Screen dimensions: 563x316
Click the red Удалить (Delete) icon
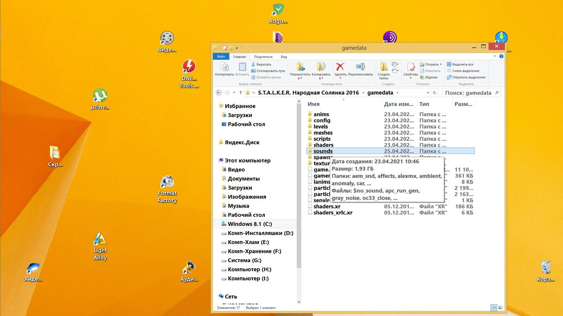click(x=340, y=66)
